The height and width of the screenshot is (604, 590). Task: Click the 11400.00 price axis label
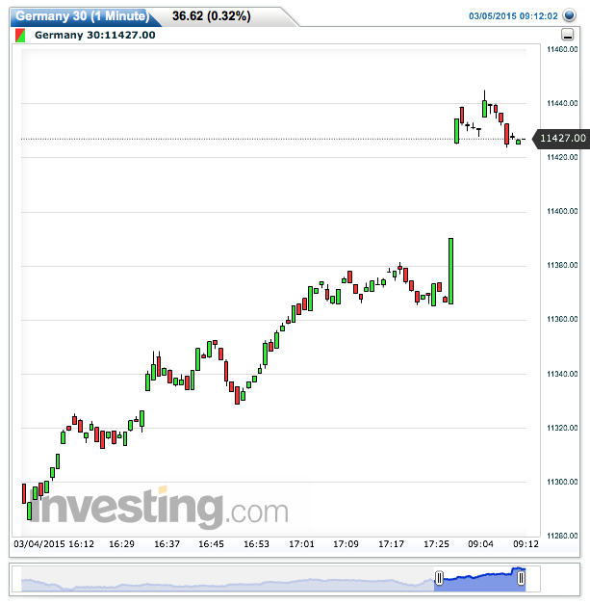click(562, 211)
